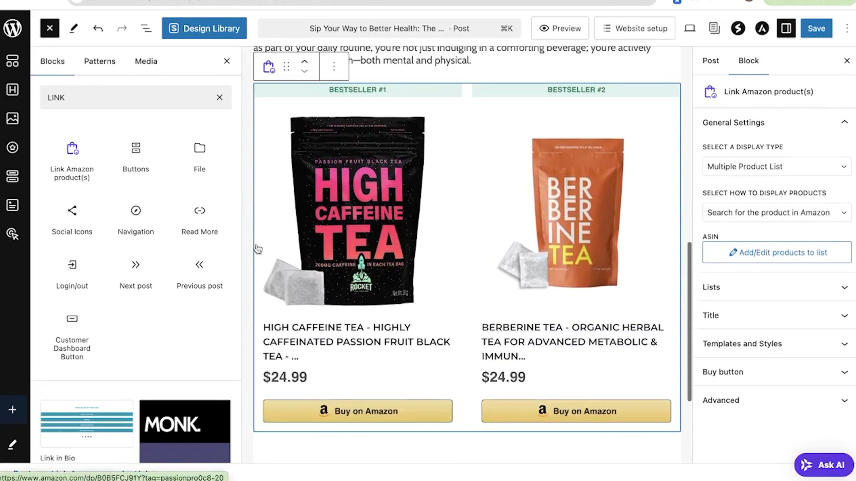Click the blue Save button

coord(816,28)
